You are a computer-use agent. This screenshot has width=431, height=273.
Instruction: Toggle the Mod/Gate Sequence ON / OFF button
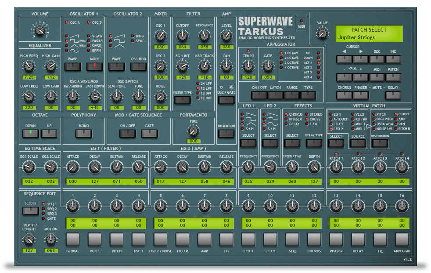(128, 133)
